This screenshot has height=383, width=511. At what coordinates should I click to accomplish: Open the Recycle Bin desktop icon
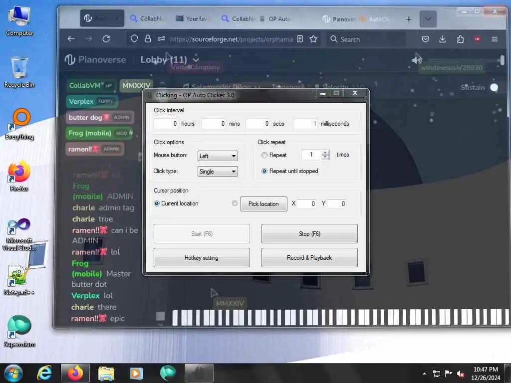click(x=19, y=72)
